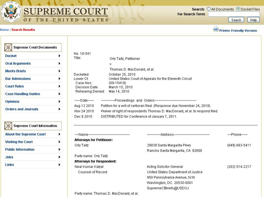Screen dimensions: 264x197
Task: Expand the Orders and Journals arrow
Action: [59, 109]
